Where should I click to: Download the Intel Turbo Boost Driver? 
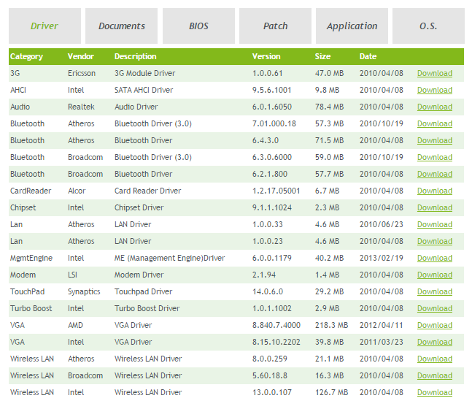435,309
